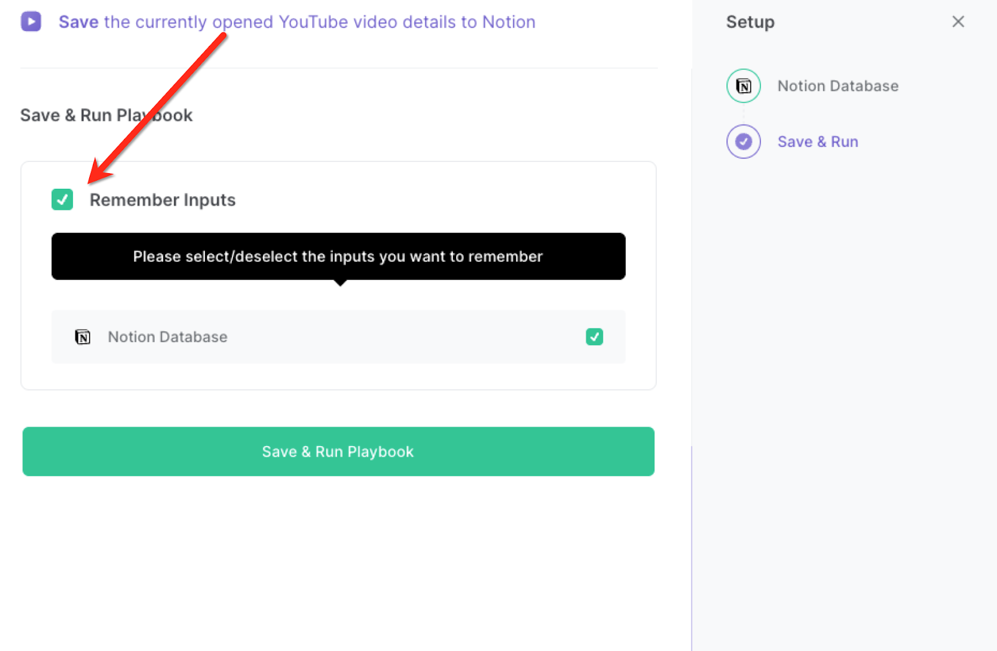Click the green checkmark inside the Notion Database row
Image resolution: width=997 pixels, height=651 pixels.
pyautogui.click(x=594, y=336)
